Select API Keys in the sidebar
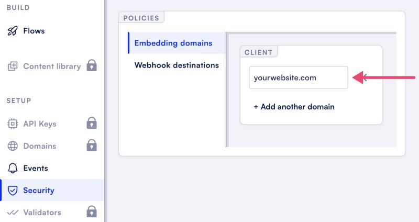 (x=40, y=124)
